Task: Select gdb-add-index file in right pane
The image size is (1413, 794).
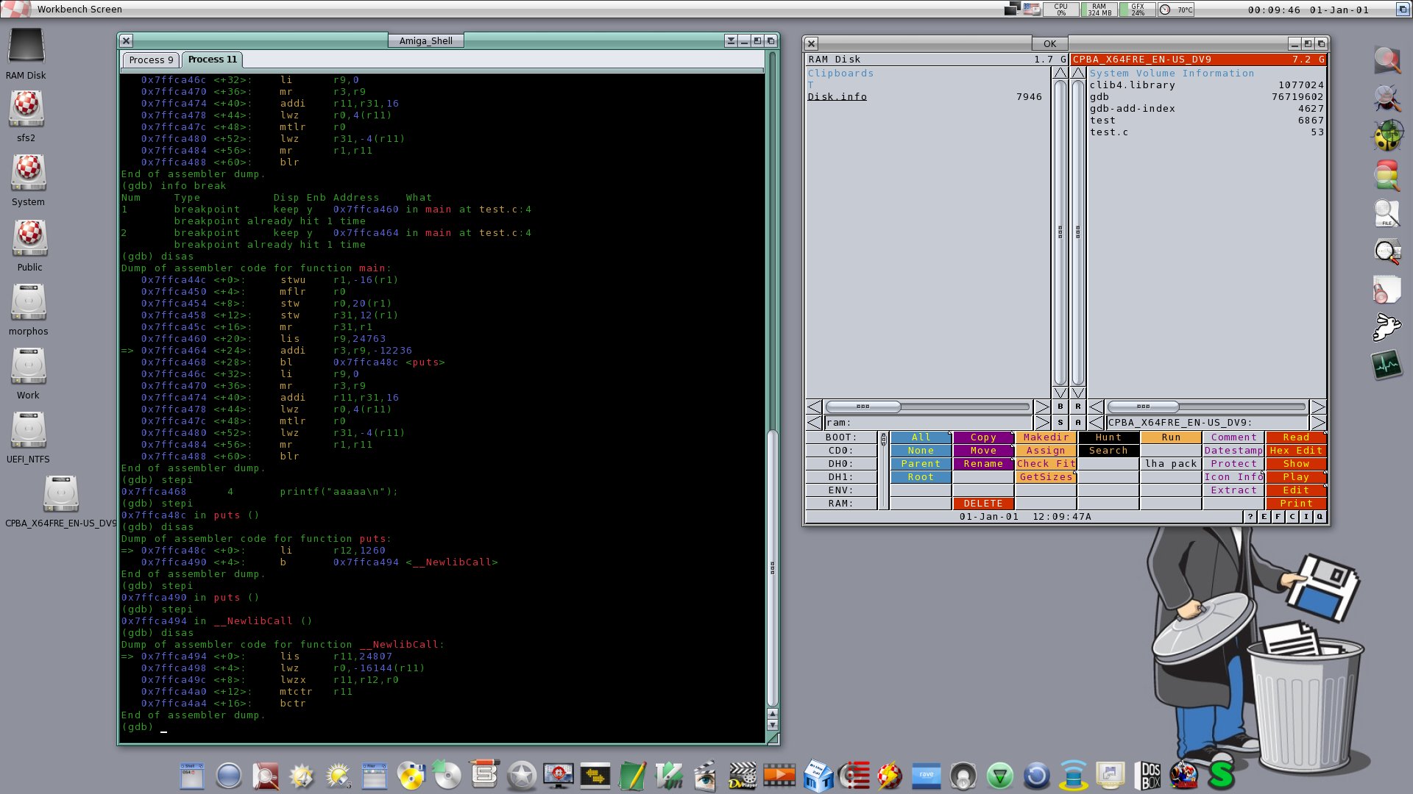Action: pos(1207,109)
